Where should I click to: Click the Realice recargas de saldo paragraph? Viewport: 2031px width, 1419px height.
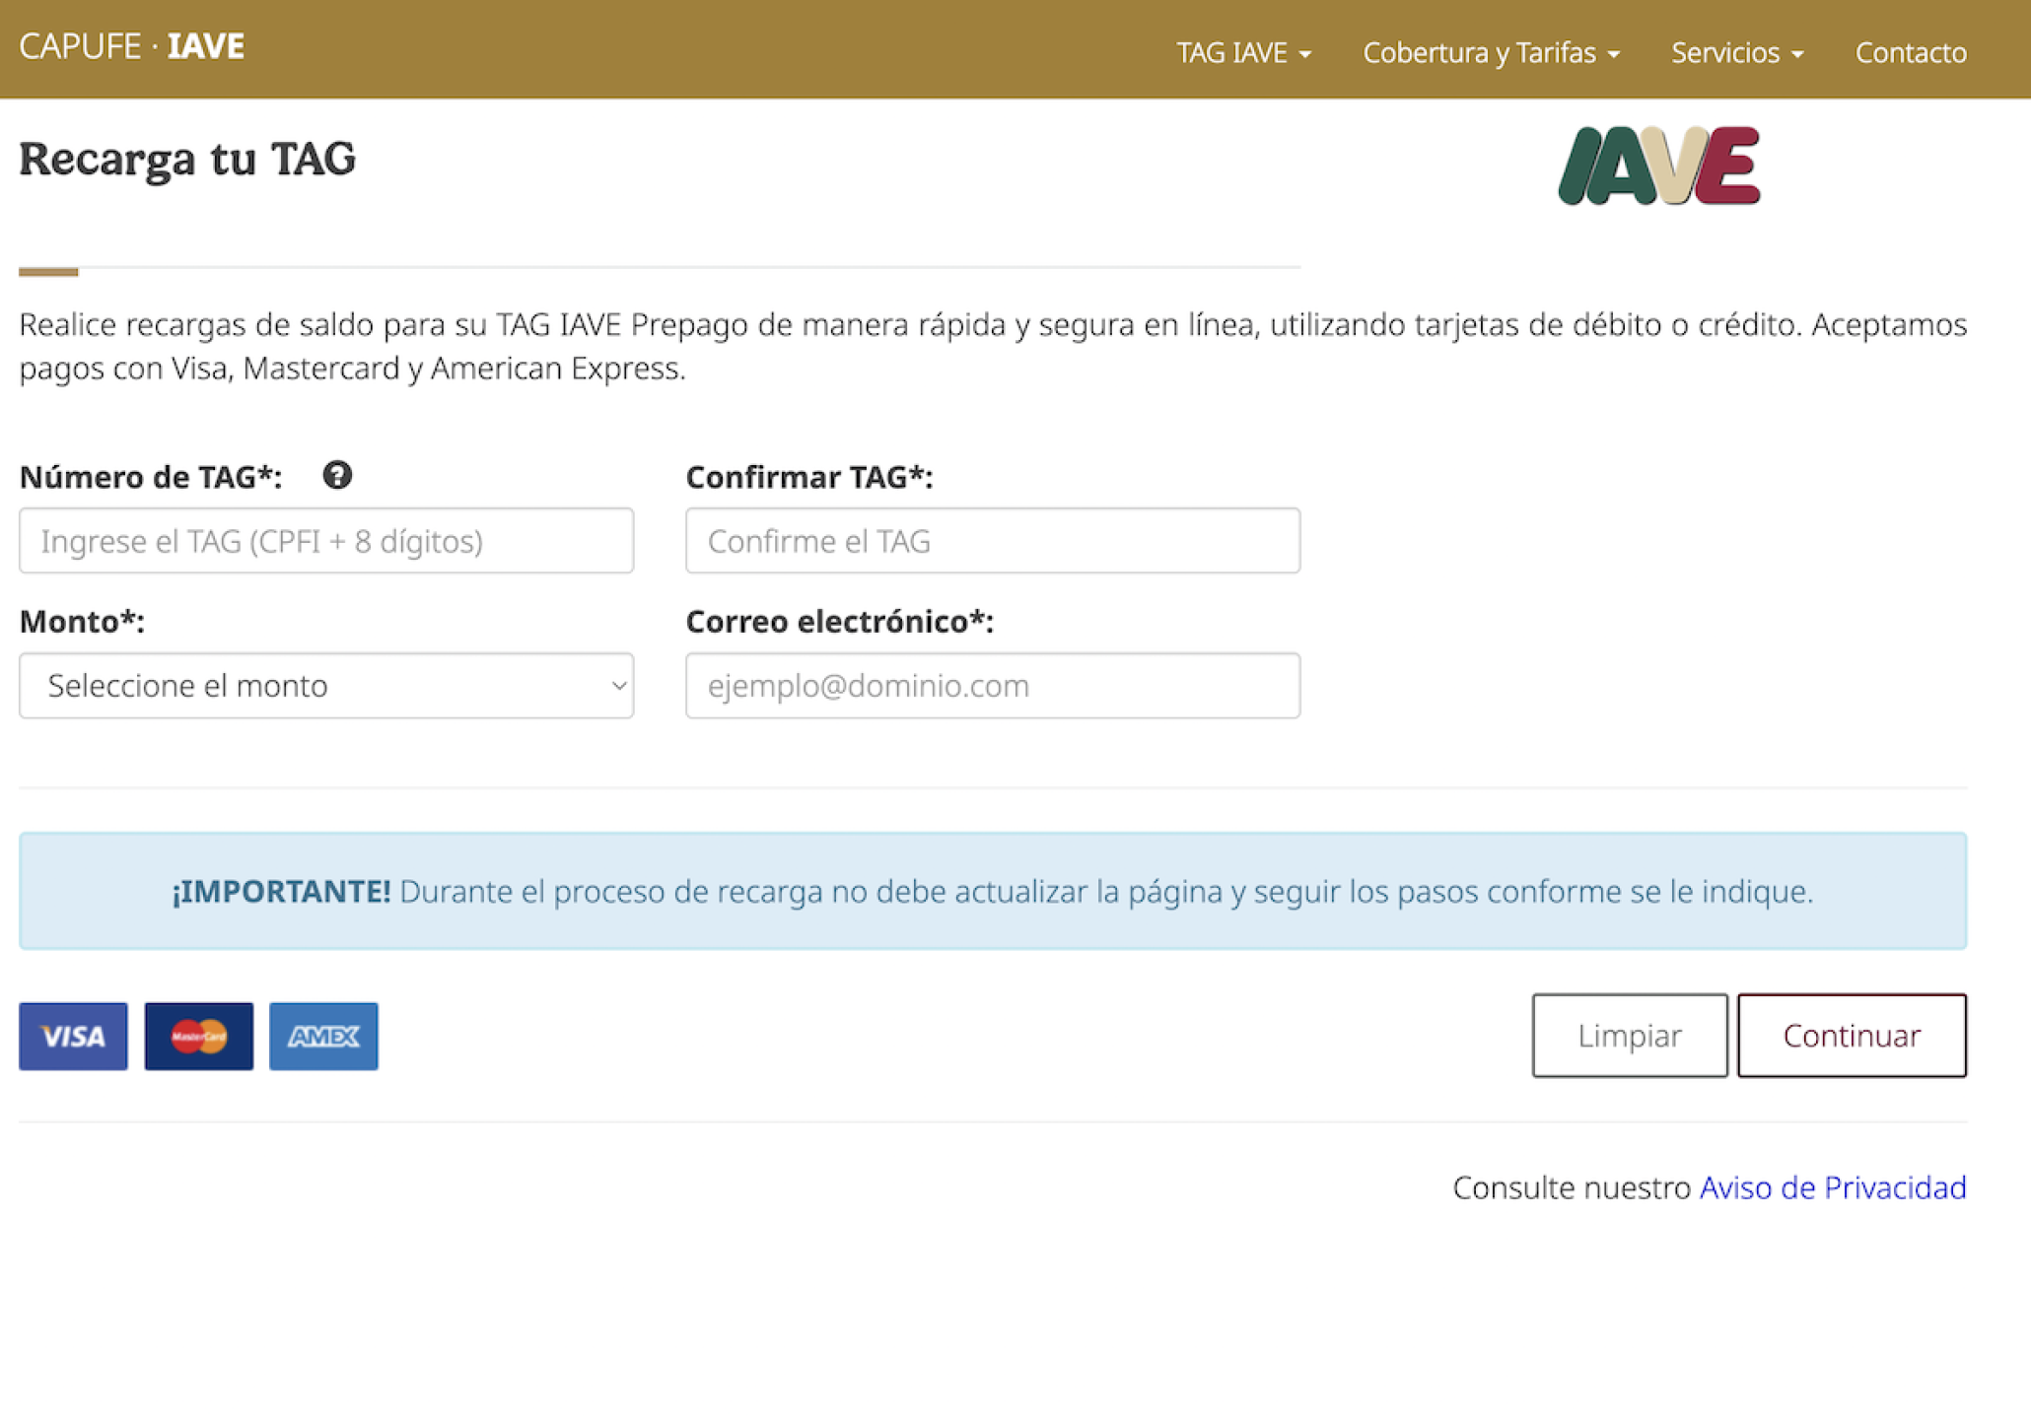[x=993, y=346]
